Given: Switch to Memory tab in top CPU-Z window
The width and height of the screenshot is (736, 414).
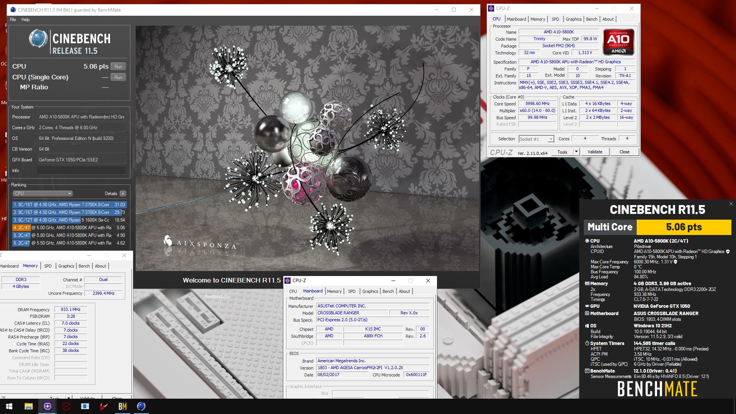Looking at the screenshot, I should coord(537,19).
